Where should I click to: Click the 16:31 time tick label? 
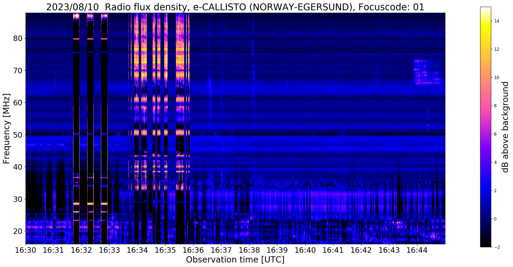[53, 250]
